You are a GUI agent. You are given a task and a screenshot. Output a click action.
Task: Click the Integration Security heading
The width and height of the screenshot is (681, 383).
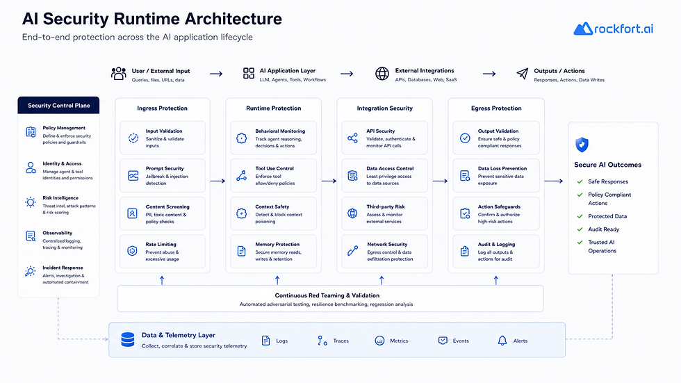point(385,108)
